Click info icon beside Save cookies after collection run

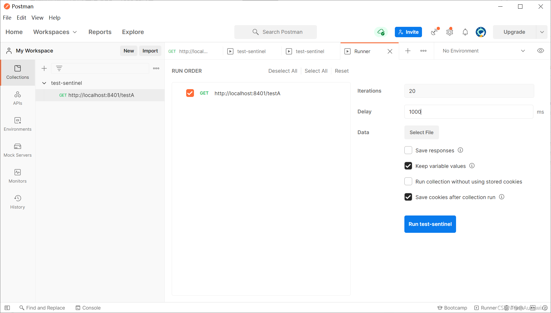(502, 197)
